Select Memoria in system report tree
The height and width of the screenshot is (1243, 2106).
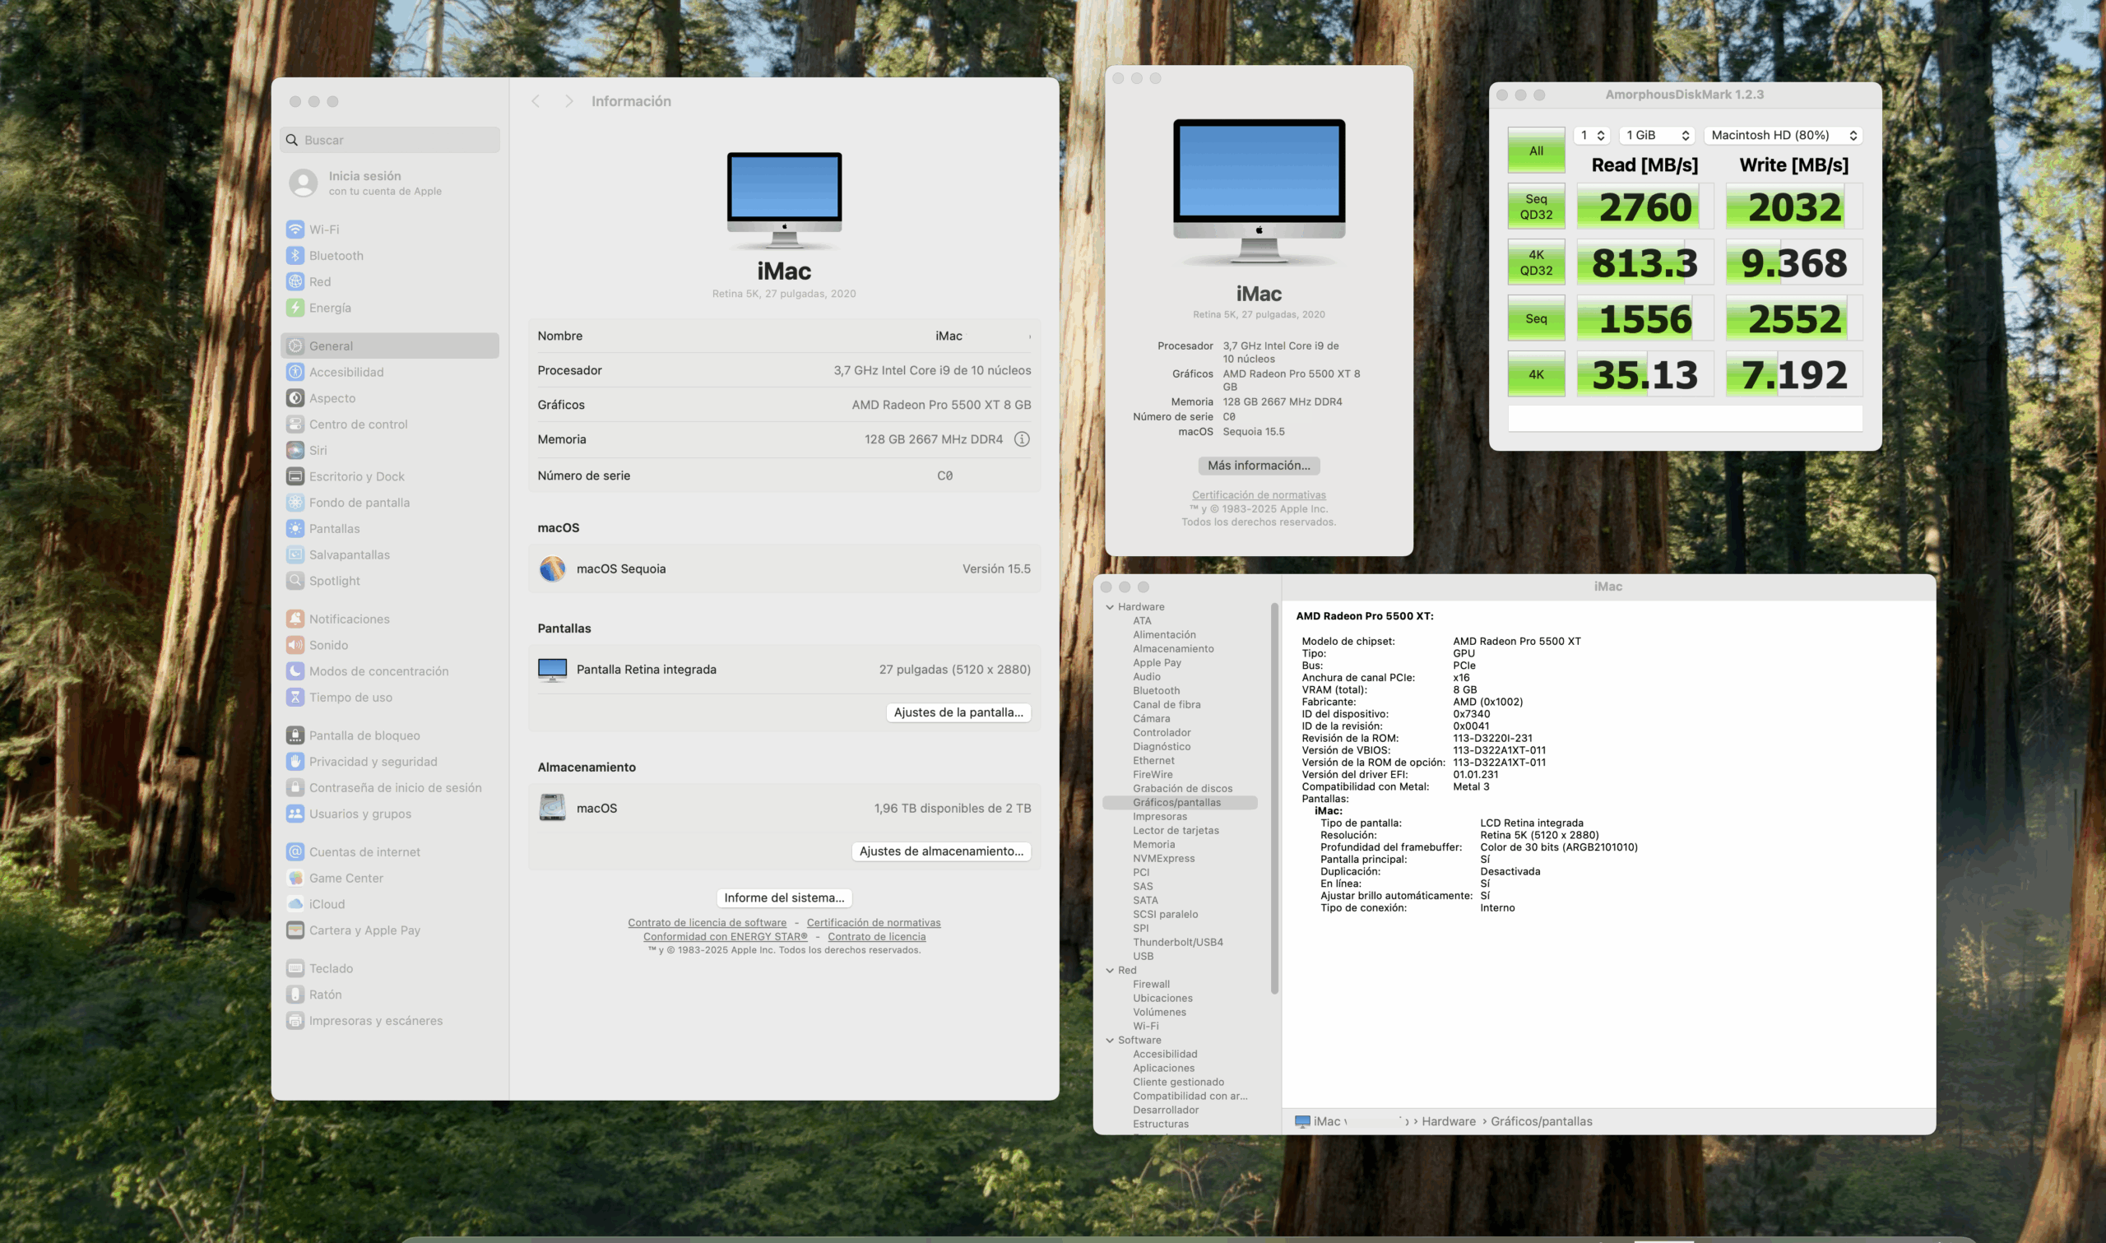pos(1154,844)
